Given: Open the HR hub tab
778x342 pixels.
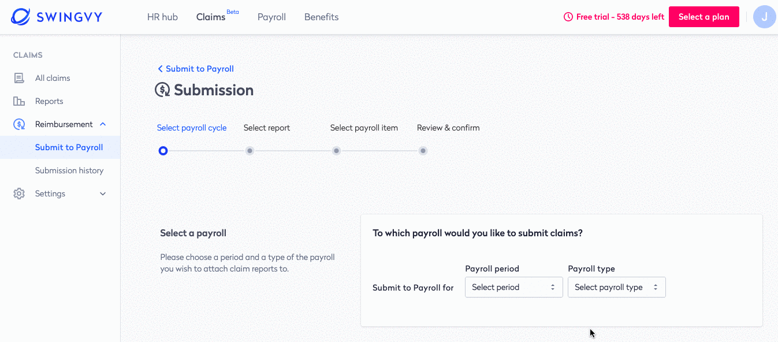Looking at the screenshot, I should click(x=162, y=17).
